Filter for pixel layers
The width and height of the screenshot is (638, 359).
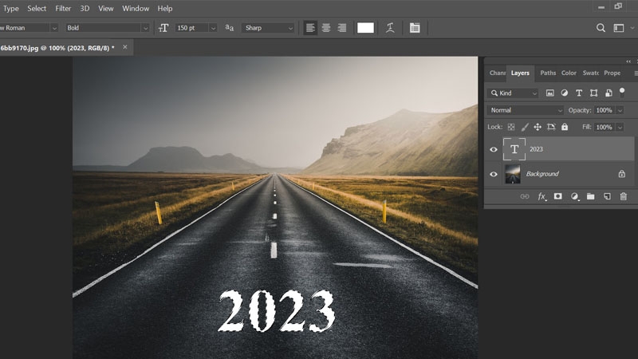(x=549, y=93)
